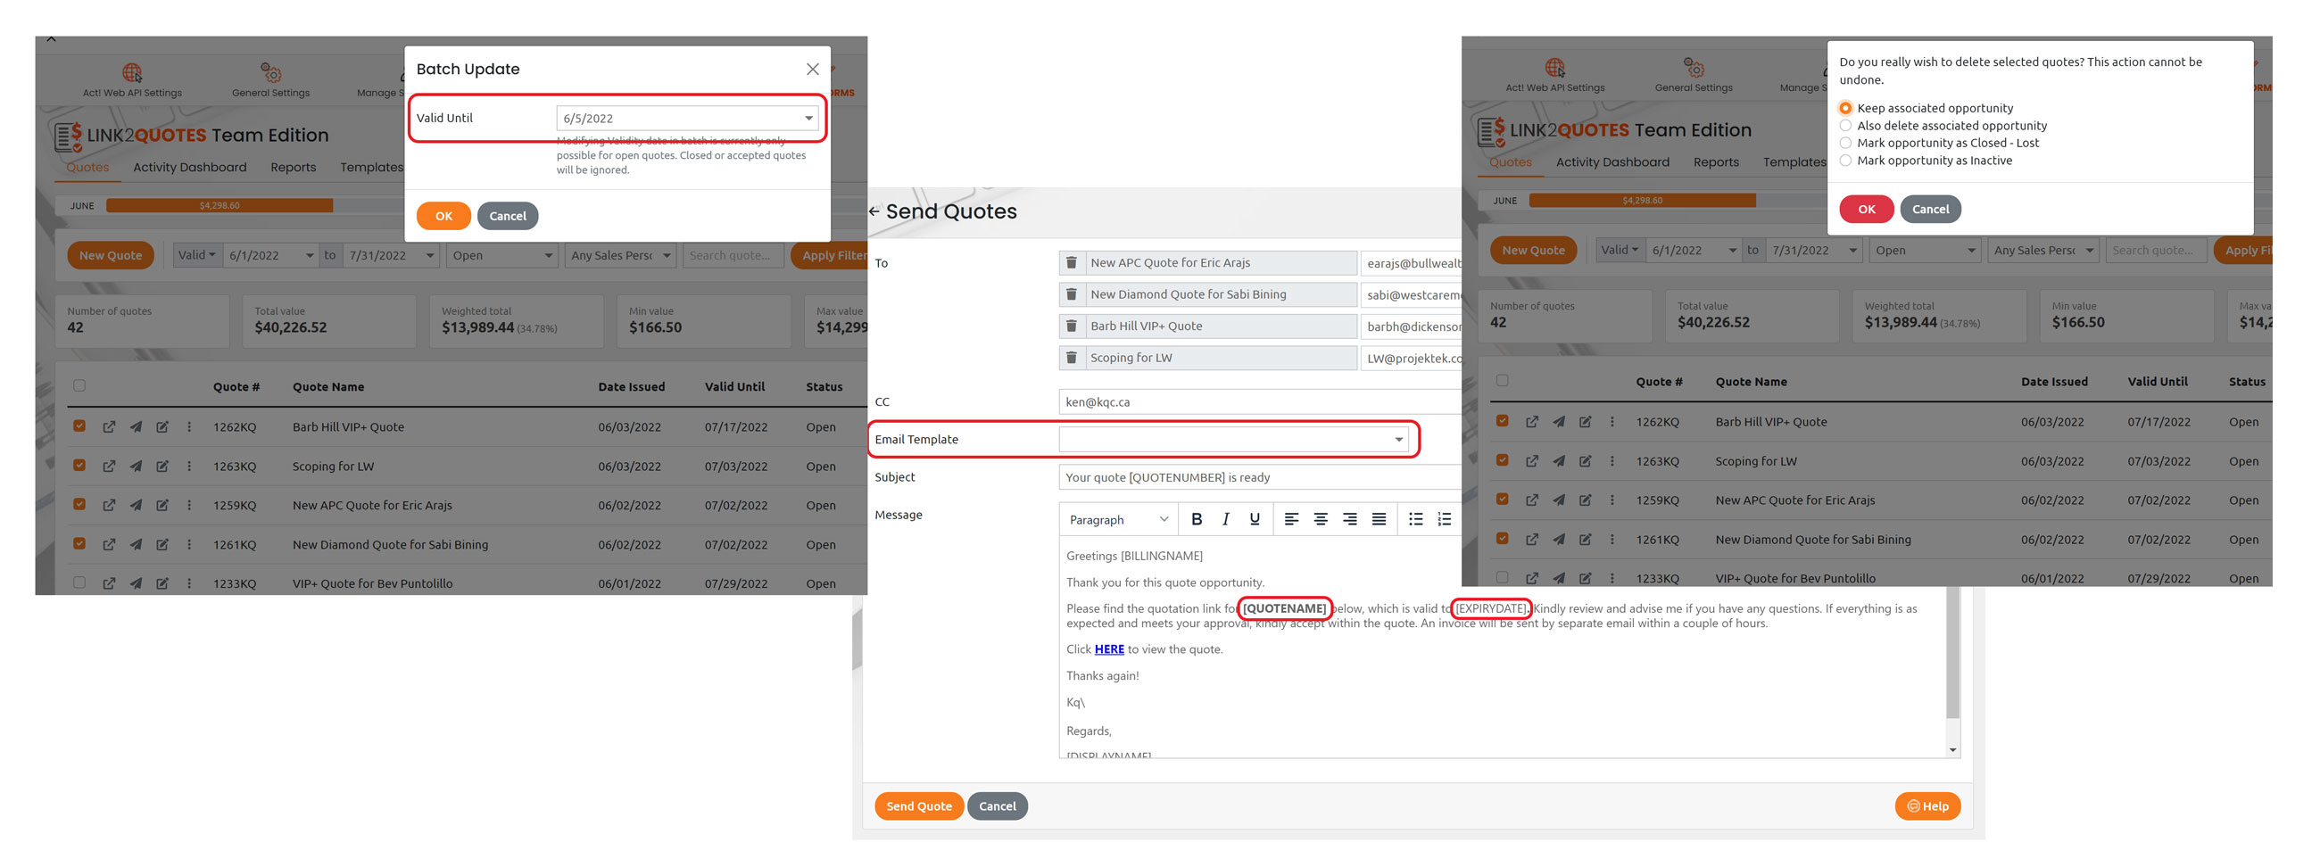
Task: Toggle select-all checkbox in left window table
Action: tap(79, 385)
